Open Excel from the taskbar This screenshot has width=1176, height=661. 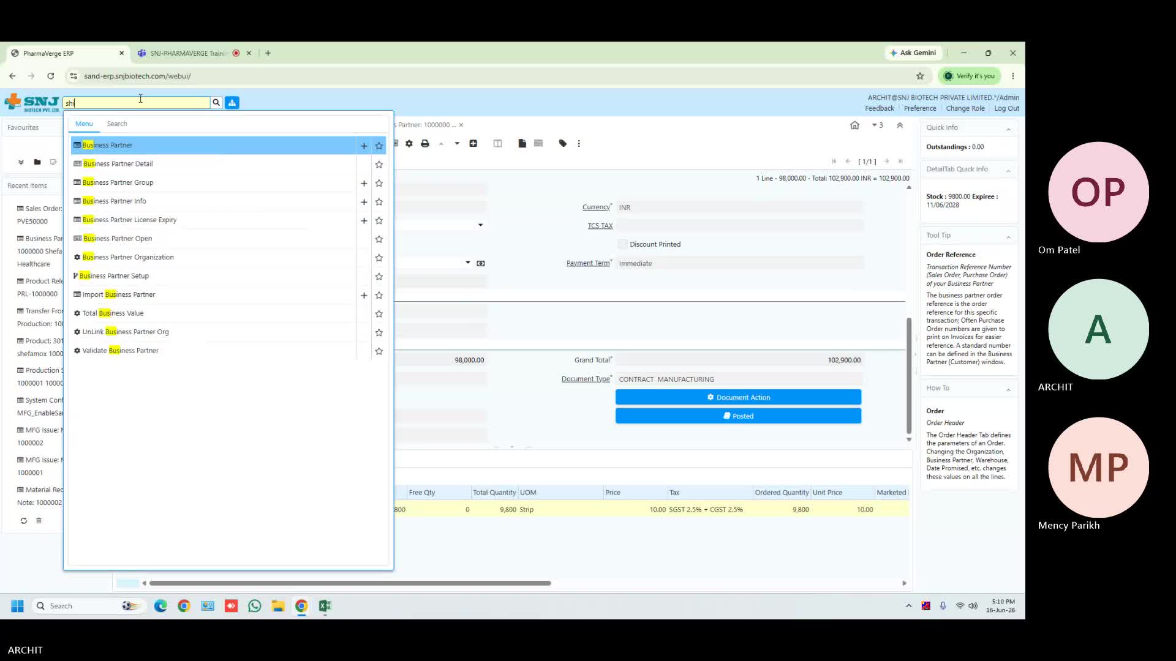pos(325,606)
